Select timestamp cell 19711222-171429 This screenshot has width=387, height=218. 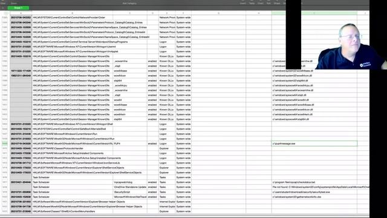(x=21, y=71)
